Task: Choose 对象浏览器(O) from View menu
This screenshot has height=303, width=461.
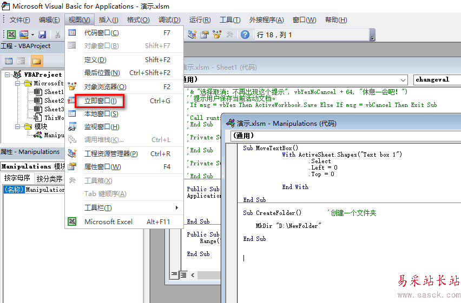Action: coord(124,87)
